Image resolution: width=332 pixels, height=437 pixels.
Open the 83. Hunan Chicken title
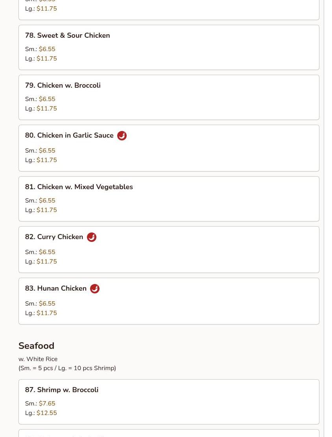(x=55, y=288)
